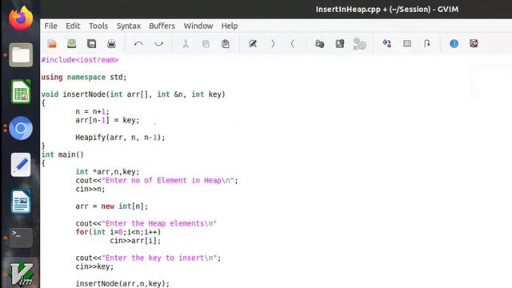Screen dimensions: 512x288
Task: Click the 'int *arr,n,key;' declaration
Action: click(x=107, y=172)
